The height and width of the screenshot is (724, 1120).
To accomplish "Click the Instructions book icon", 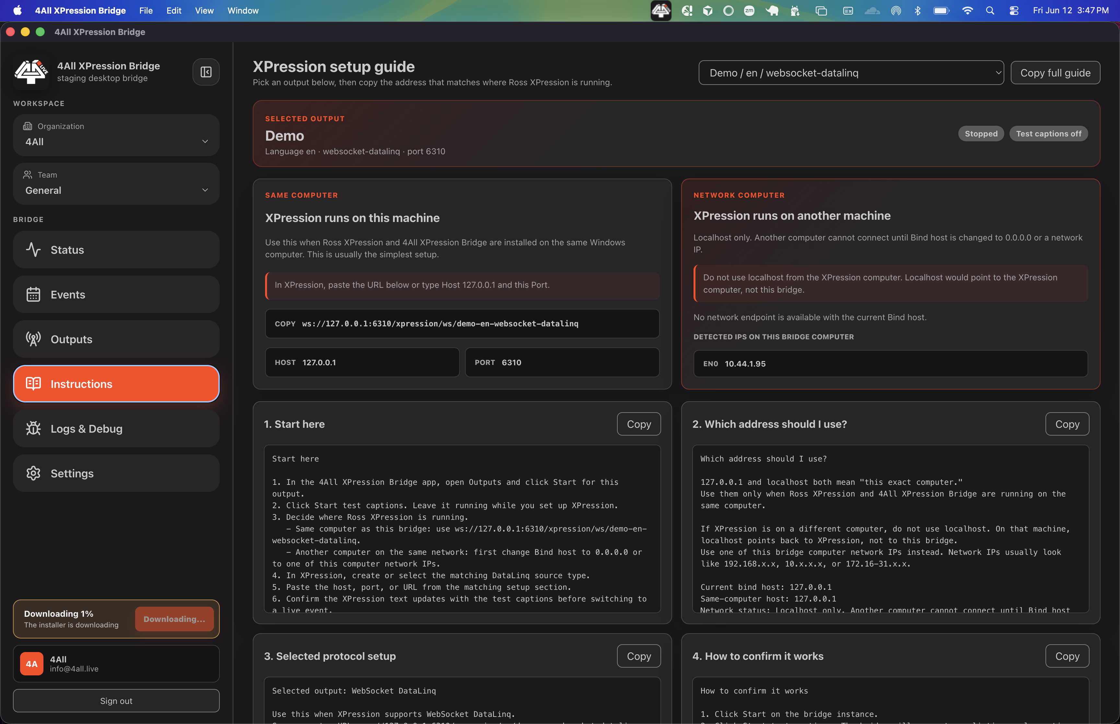I will (x=33, y=384).
